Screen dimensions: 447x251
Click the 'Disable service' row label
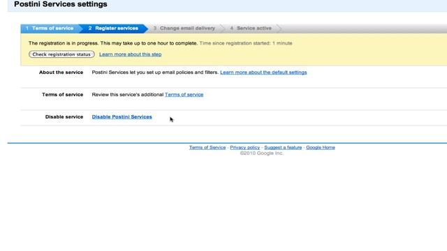pyautogui.click(x=64, y=116)
